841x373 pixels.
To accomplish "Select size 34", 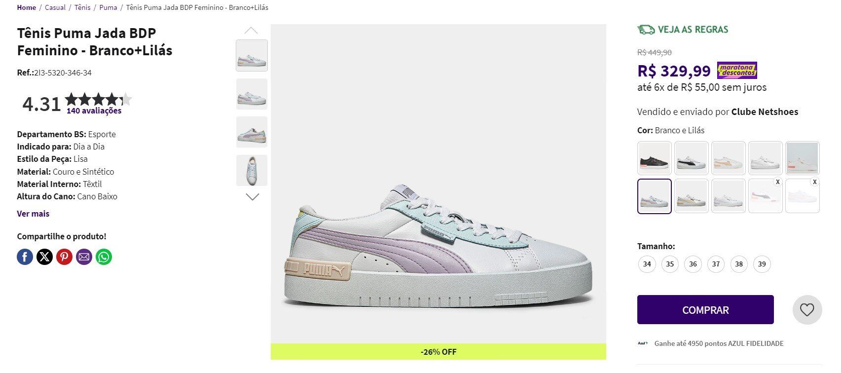I will (x=647, y=264).
